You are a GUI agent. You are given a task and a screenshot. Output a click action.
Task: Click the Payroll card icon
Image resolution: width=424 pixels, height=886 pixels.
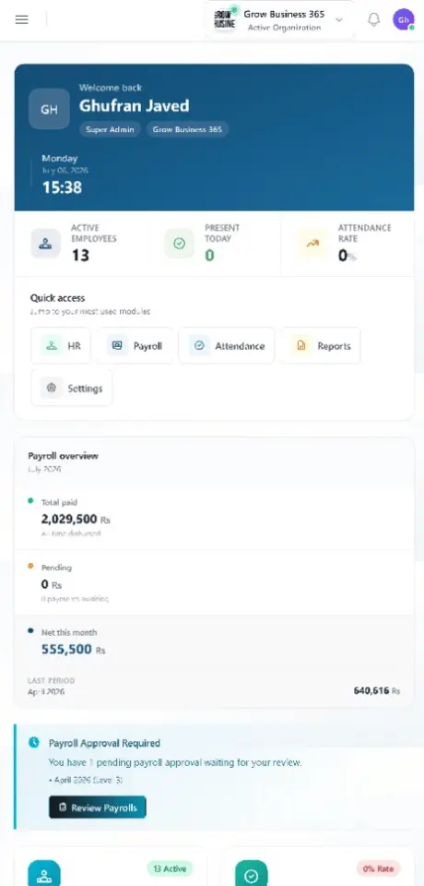pos(117,346)
